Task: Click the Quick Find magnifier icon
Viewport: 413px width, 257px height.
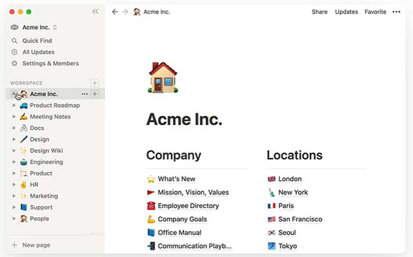Action: tap(14, 41)
